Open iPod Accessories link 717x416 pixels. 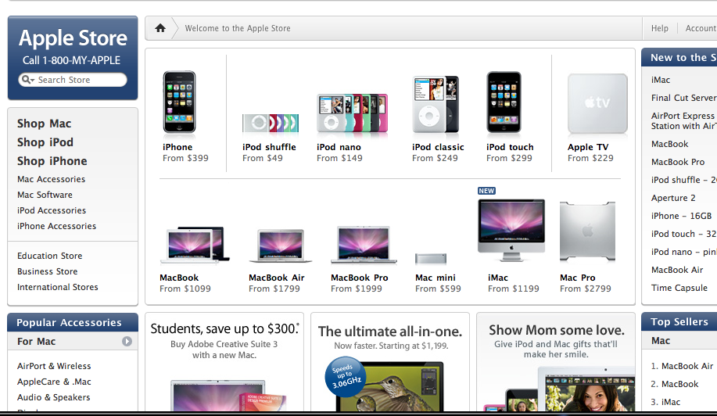coord(52,210)
